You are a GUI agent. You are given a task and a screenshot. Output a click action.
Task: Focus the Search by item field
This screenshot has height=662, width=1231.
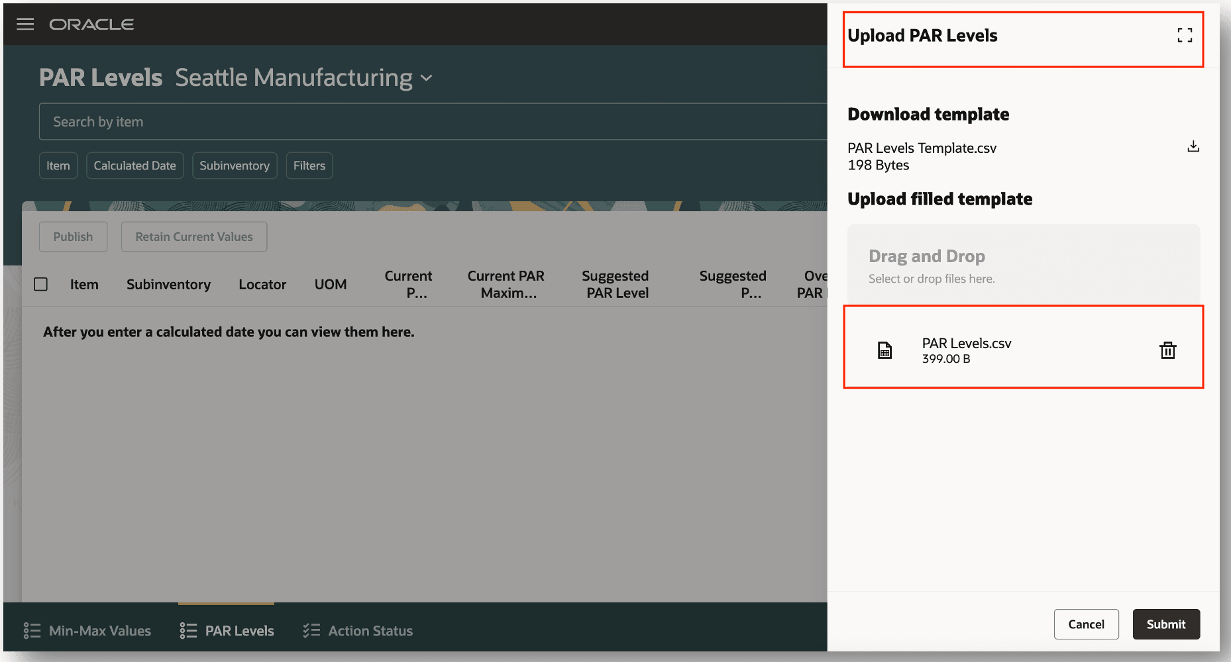click(433, 122)
